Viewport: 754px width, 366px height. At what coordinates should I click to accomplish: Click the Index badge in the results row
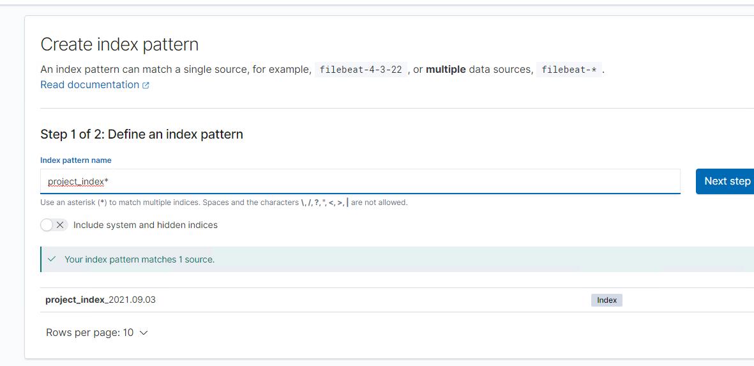click(x=607, y=300)
